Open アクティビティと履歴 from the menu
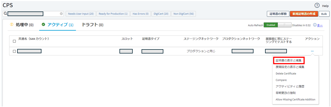This screenshot has width=331, height=107. click(x=290, y=86)
